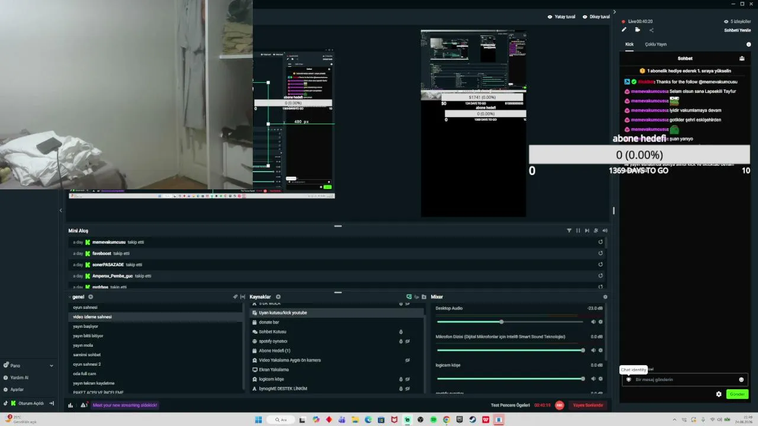The width and height of the screenshot is (758, 426).
Task: Add a new scene next to genel
Action: [x=91, y=297]
